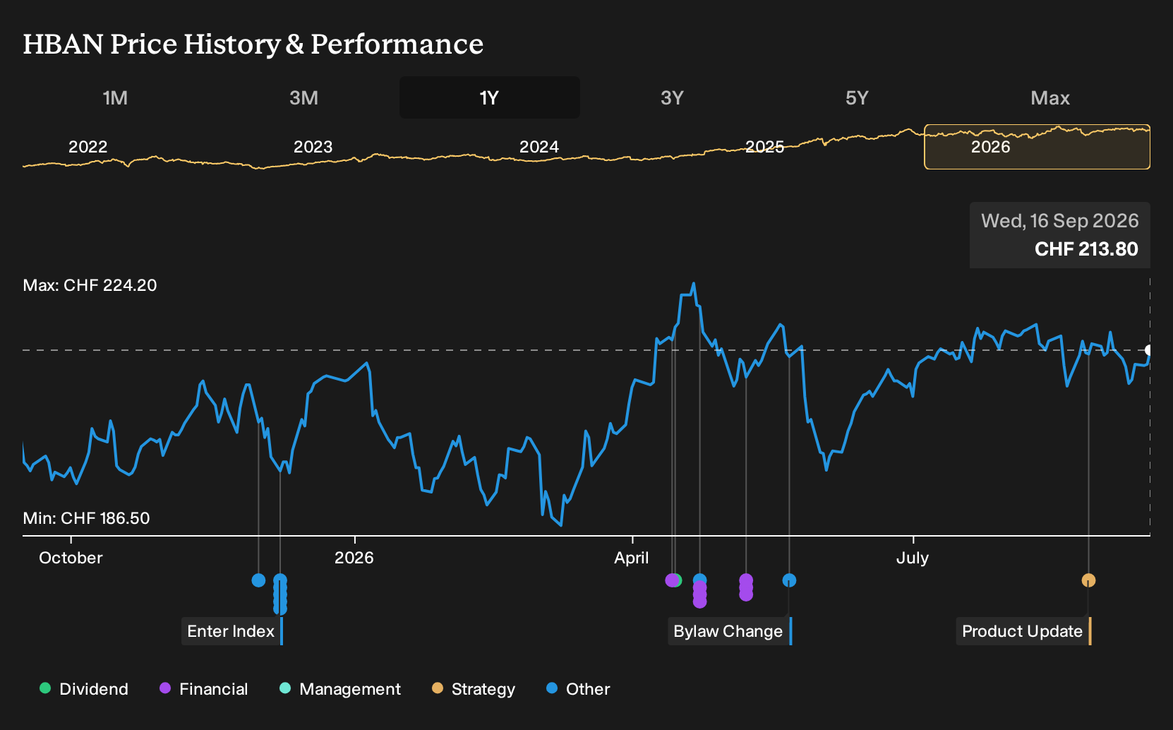Image resolution: width=1173 pixels, height=730 pixels.
Task: Switch to the 5Y time range tab
Action: 857,97
